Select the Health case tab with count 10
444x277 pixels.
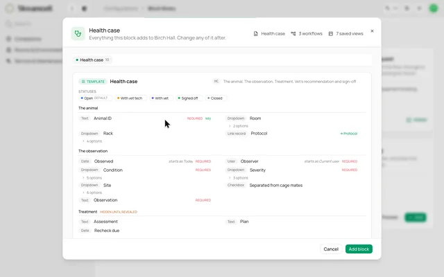92,60
